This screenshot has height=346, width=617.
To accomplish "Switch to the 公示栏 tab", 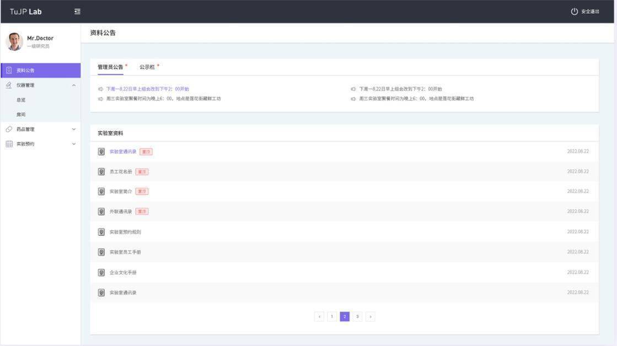I will coord(147,67).
